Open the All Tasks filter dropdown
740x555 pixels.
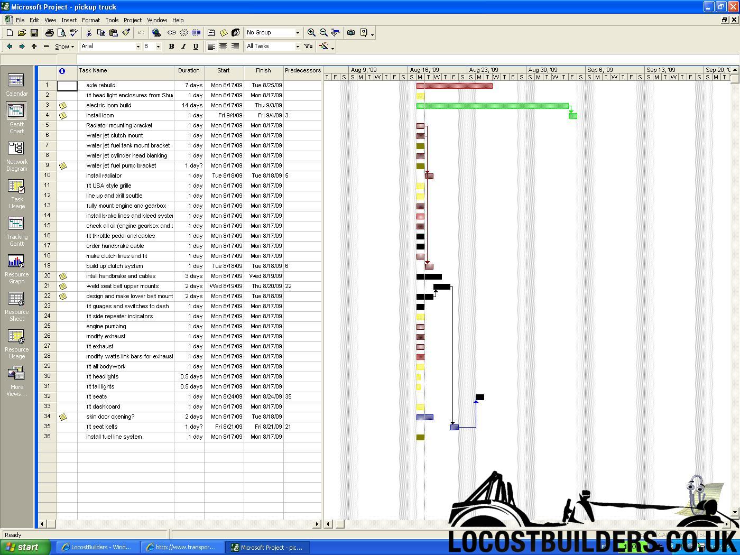[298, 47]
